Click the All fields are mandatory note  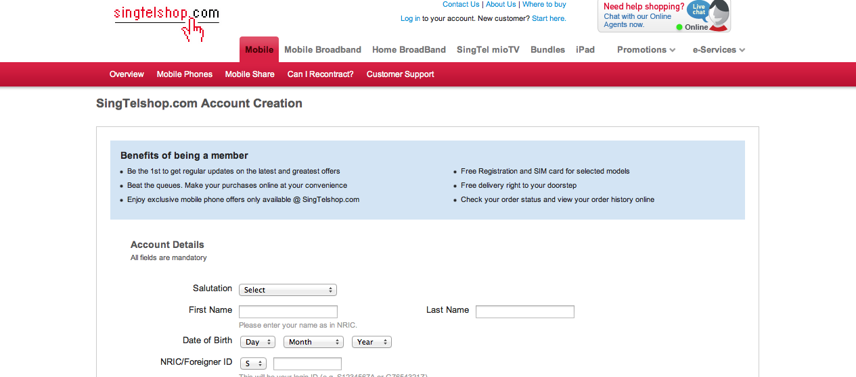click(x=168, y=257)
